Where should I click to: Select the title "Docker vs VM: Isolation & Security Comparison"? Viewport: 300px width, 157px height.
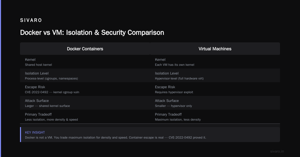[x=92, y=32]
